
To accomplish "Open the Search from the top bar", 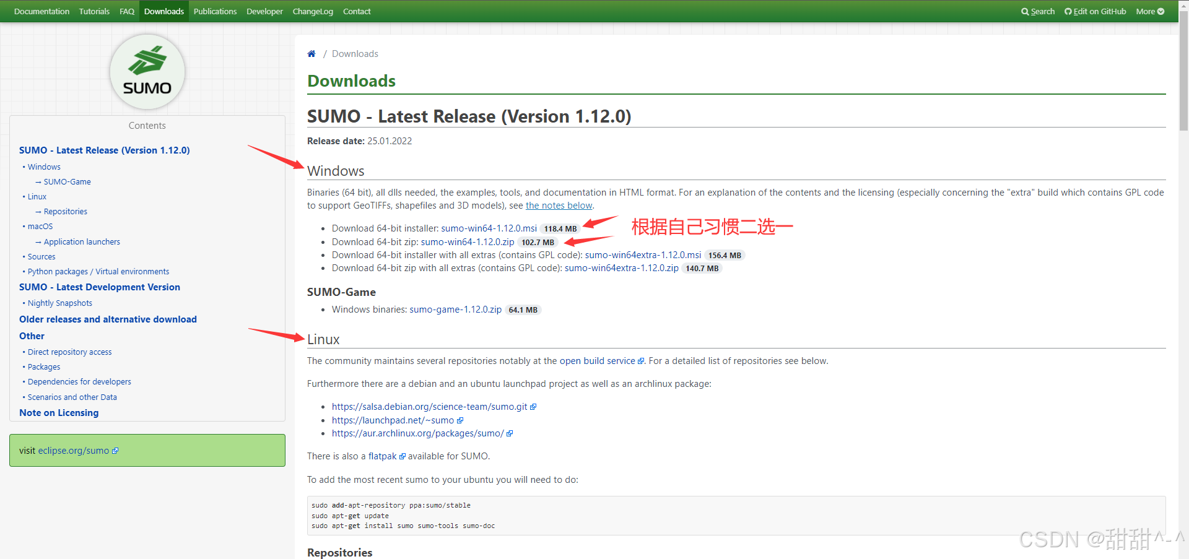I will 1038,11.
